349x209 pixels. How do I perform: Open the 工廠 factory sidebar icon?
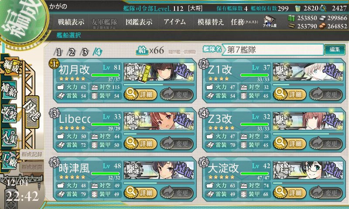9,160
